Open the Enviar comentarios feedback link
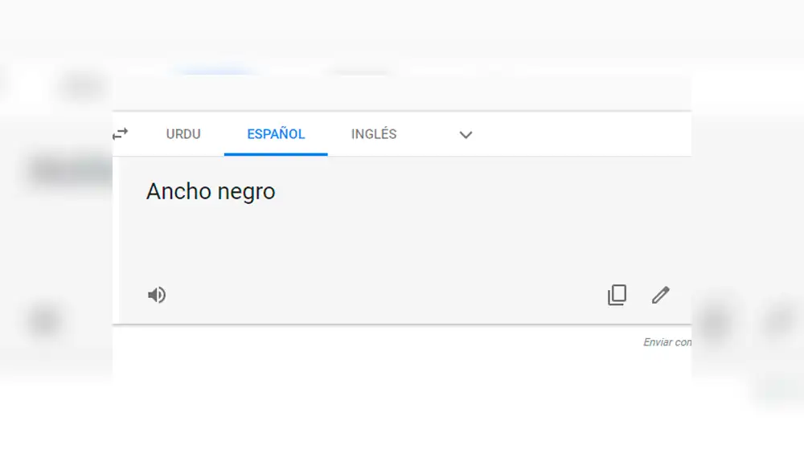The image size is (804, 474). (667, 341)
